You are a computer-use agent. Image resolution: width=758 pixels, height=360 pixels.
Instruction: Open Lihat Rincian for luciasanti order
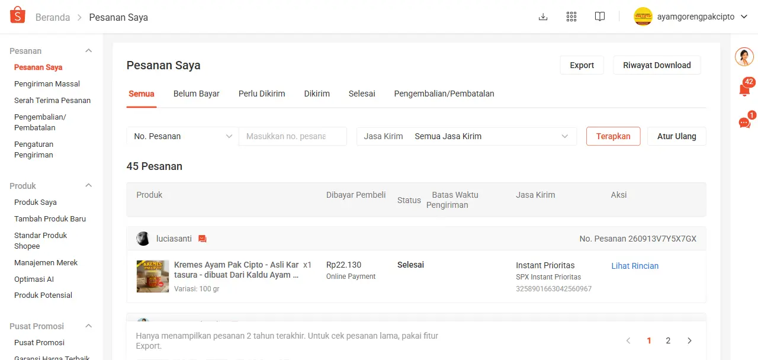coord(635,266)
